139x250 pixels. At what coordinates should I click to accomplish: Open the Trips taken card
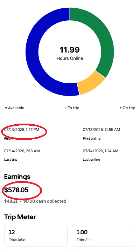36,235
